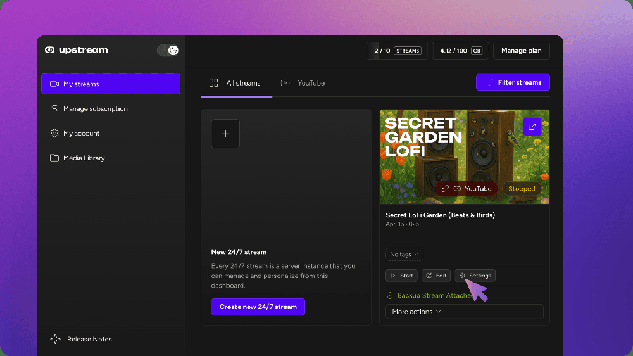The width and height of the screenshot is (633, 356).
Task: Open Manage subscription dollar icon item
Action: tap(54, 109)
